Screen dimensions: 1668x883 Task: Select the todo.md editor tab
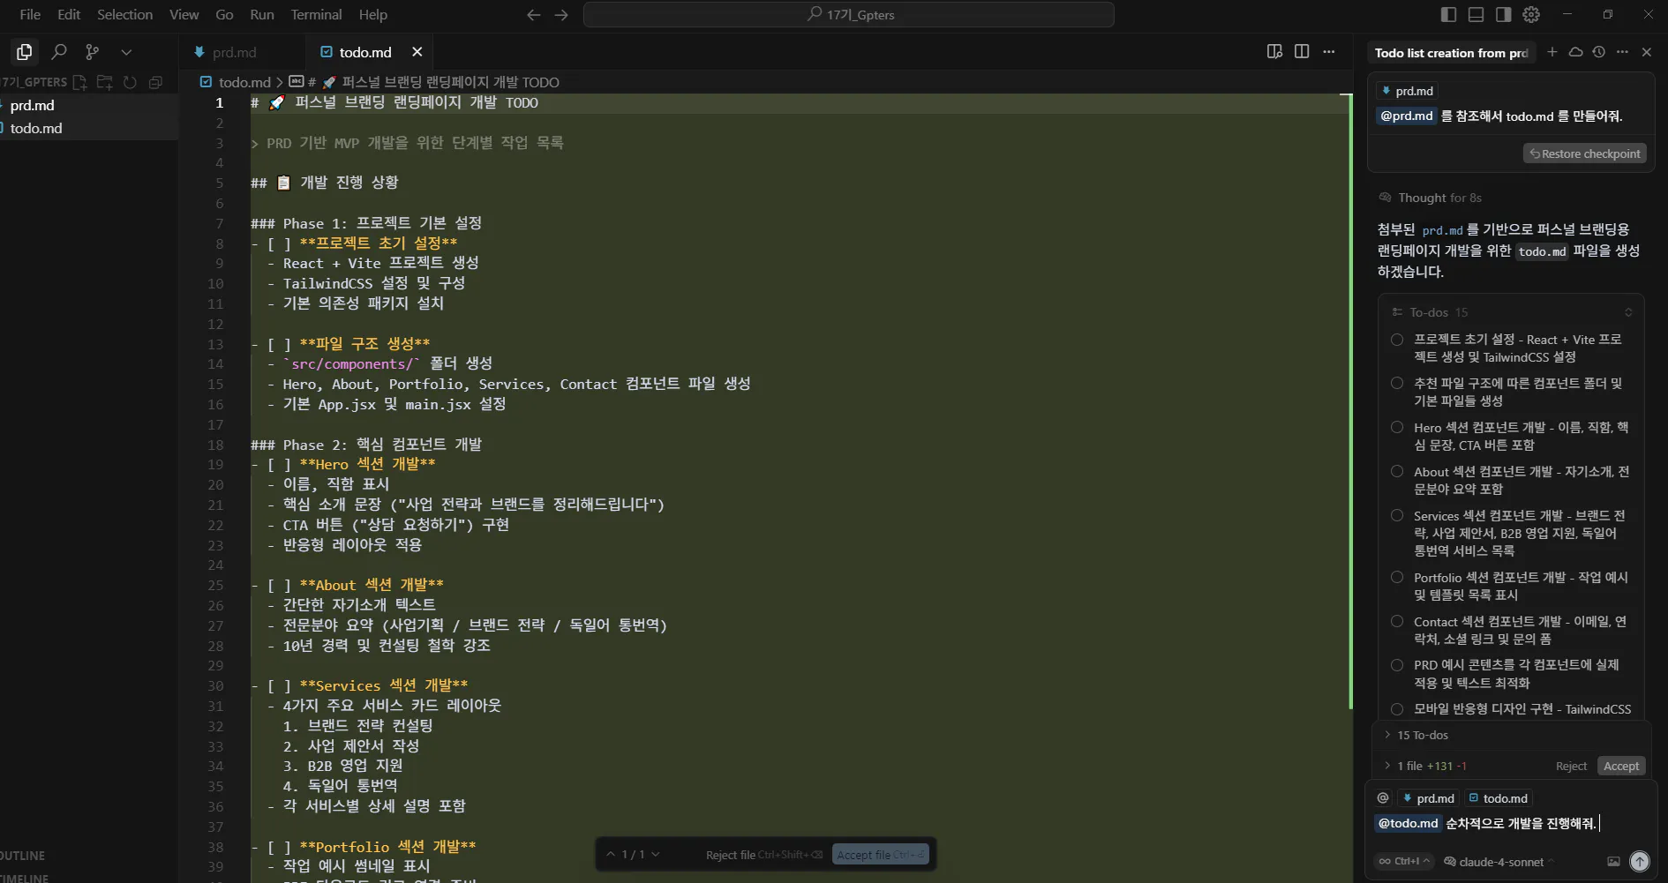click(x=365, y=52)
